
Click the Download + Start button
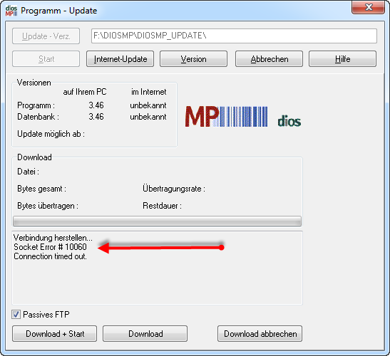point(55,334)
